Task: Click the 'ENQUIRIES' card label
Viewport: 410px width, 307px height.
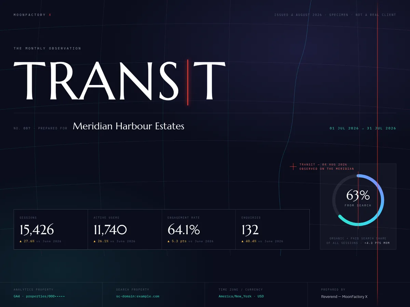Action: click(x=251, y=218)
